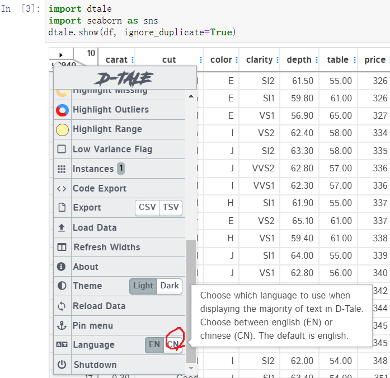Select Refresh Widths menu entry
This screenshot has width=390, height=378.
(119, 247)
